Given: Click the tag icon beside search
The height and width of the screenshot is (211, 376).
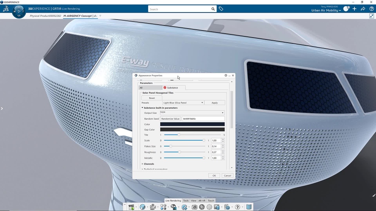Looking at the screenshot, I should tap(221, 9).
